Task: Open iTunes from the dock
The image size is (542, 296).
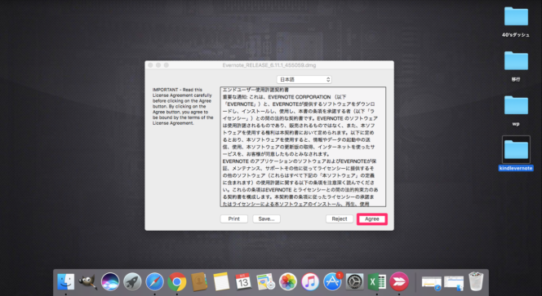Action: click(x=310, y=281)
